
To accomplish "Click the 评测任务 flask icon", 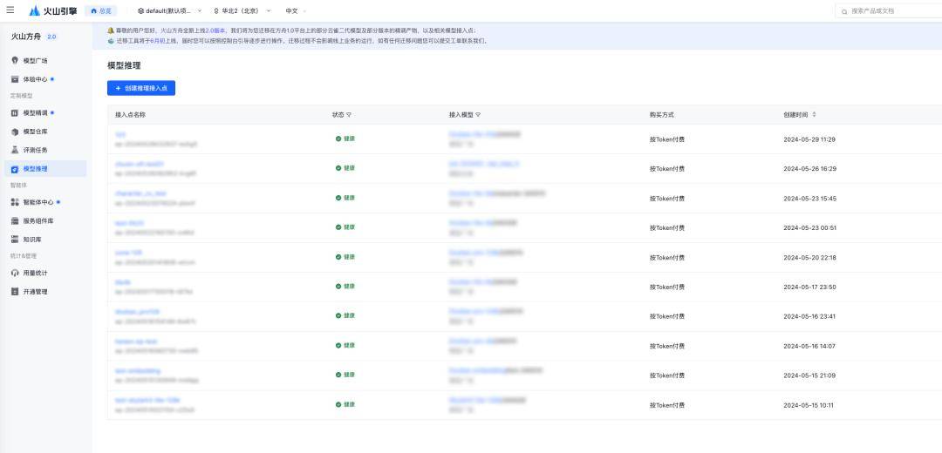I will point(15,150).
